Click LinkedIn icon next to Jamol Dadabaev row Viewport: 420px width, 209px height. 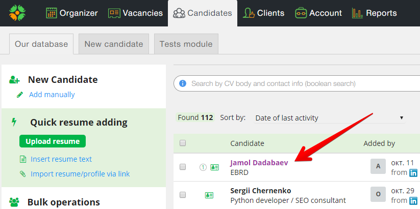pos(413,173)
